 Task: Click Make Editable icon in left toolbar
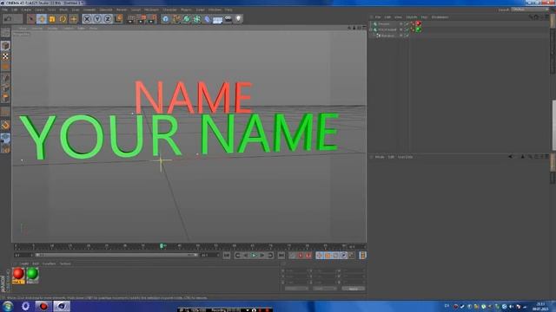coord(5,33)
